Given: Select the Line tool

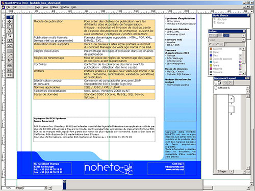Looking at the screenshot, I should pos(10,56).
